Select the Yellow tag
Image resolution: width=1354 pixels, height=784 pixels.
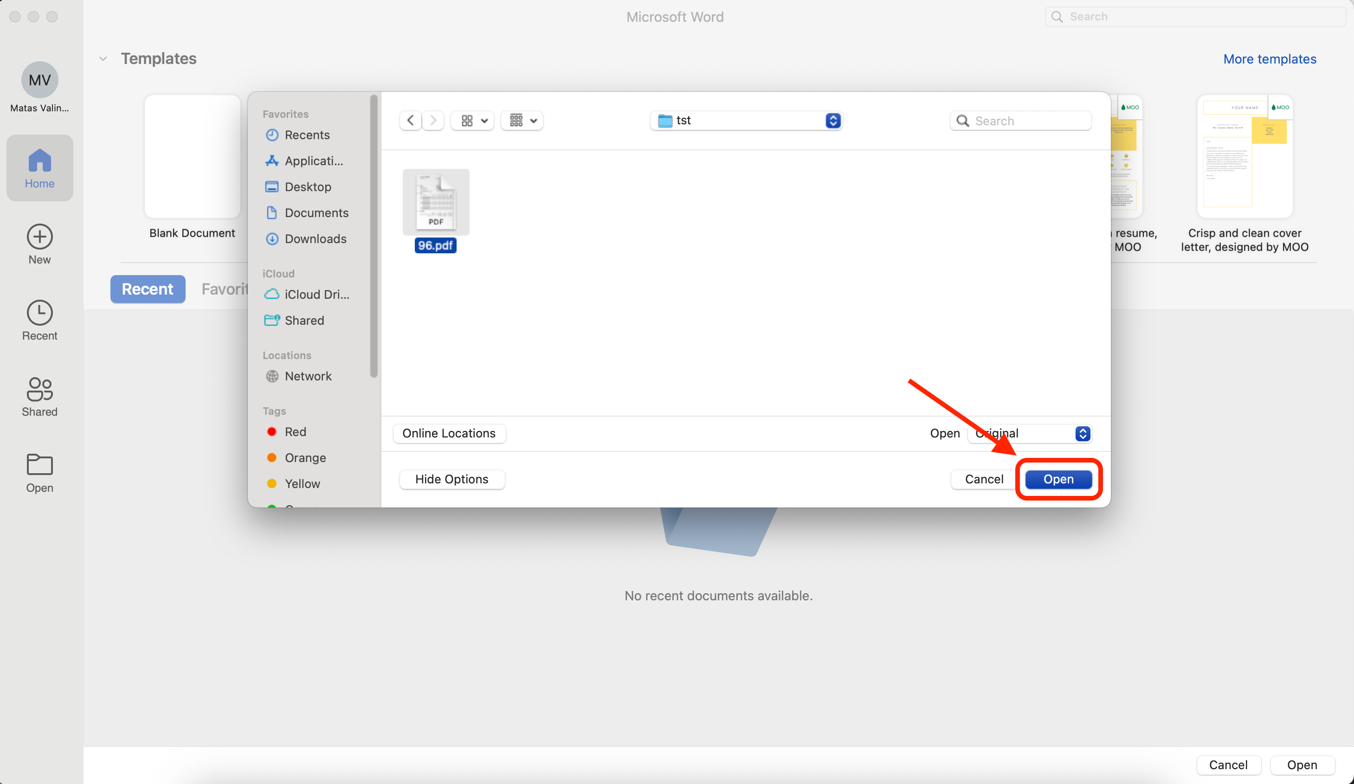(x=302, y=483)
